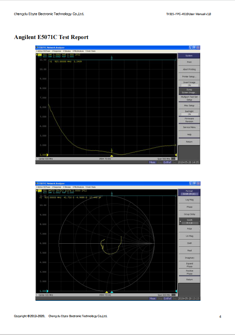Open Stimulus menu in the Smith chart window

pyautogui.click(x=67, y=187)
